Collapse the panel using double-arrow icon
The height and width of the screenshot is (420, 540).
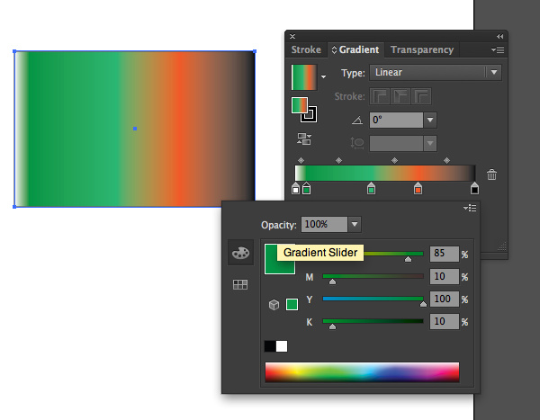coord(499,36)
